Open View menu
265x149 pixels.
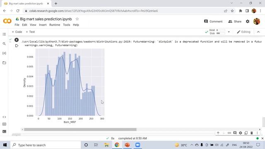(33, 25)
